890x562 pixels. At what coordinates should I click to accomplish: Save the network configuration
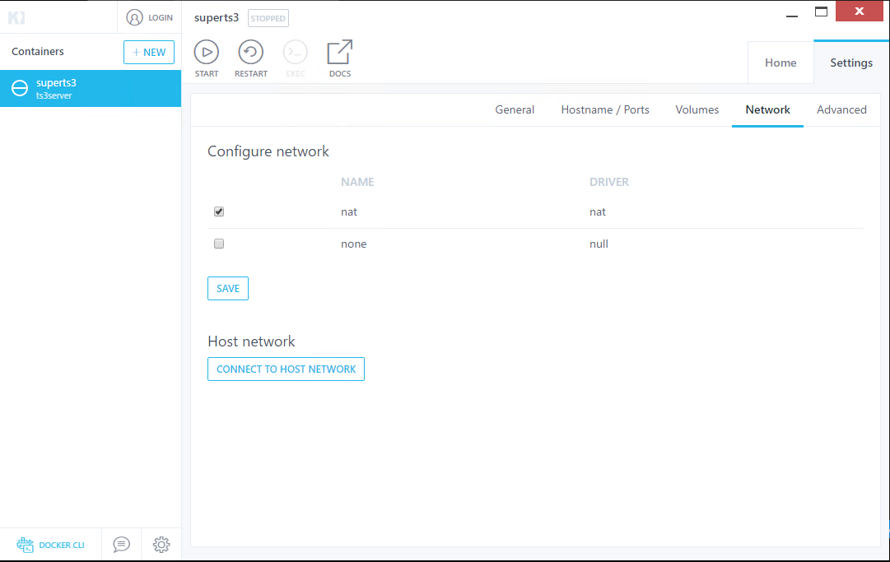(228, 289)
